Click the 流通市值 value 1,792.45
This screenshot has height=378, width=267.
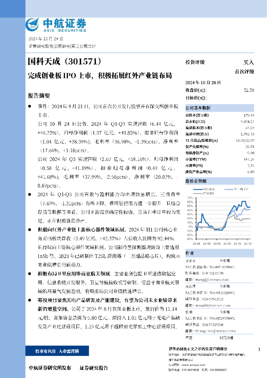(x=247, y=134)
